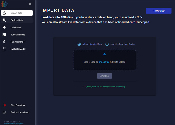Viewport: 175px width, 125px height.
Task: Click the Explore Data magnifier chart icon
Action: 4,20
